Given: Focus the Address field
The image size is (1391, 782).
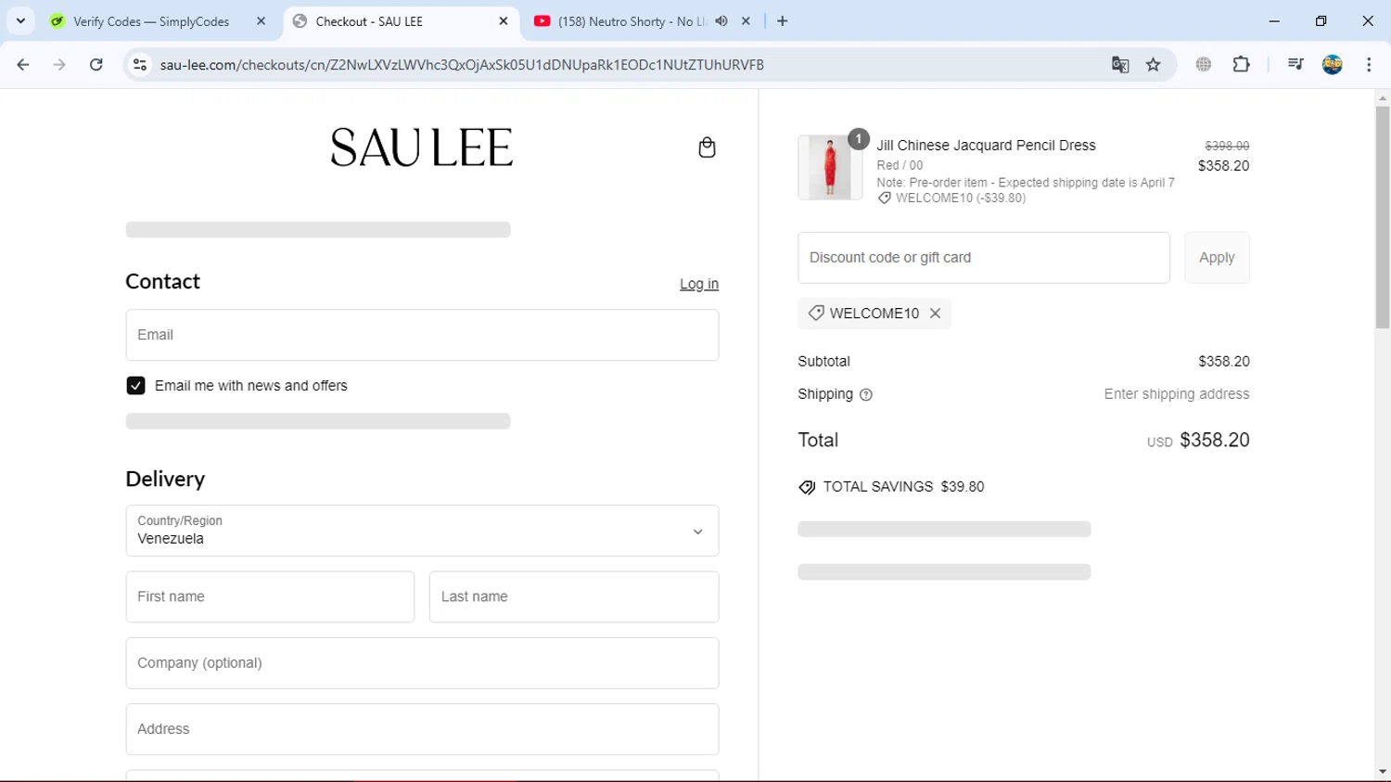Looking at the screenshot, I should [x=422, y=729].
